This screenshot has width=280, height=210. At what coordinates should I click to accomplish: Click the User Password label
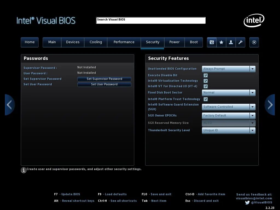36,73
